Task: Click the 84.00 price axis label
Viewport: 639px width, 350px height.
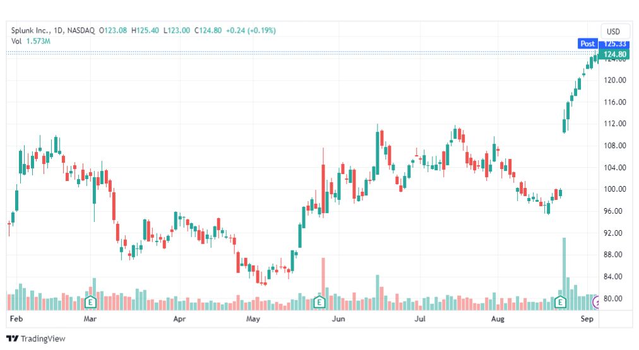Action: [614, 277]
